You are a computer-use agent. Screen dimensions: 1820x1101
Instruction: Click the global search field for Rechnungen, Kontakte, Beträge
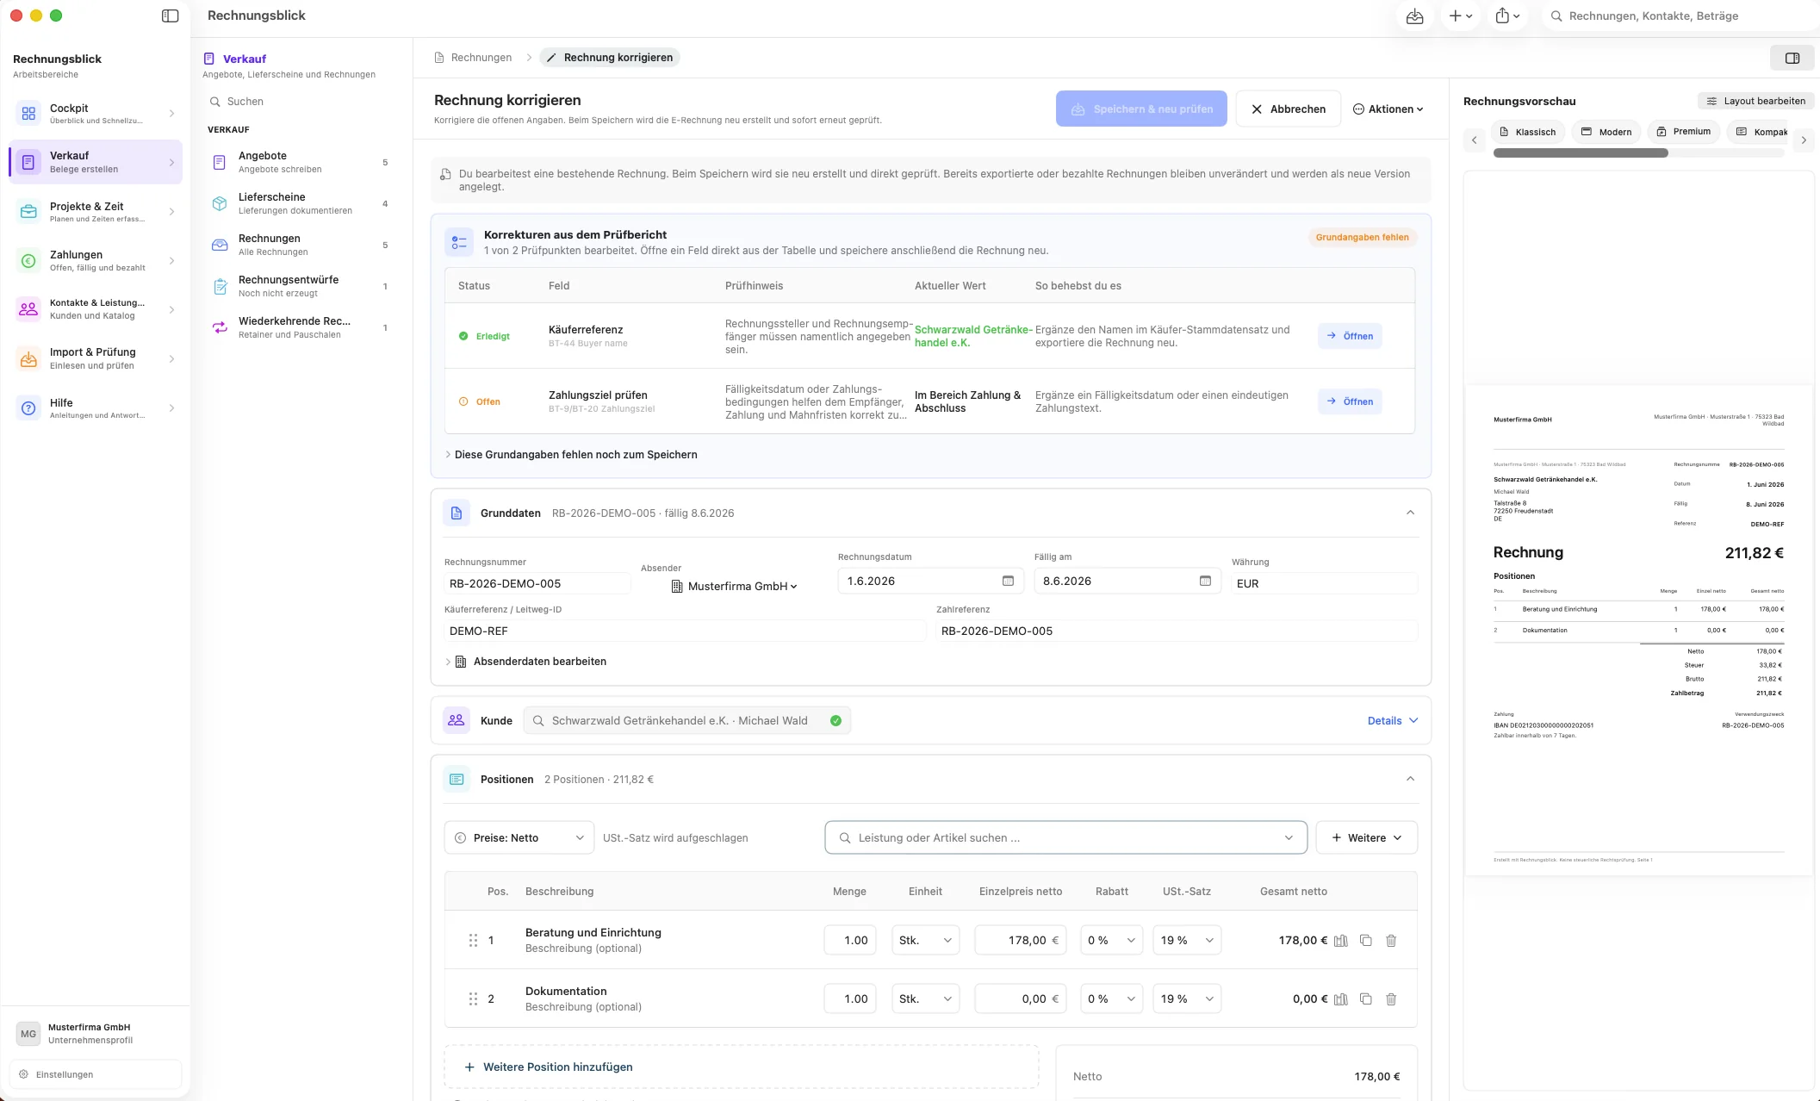1680,16
